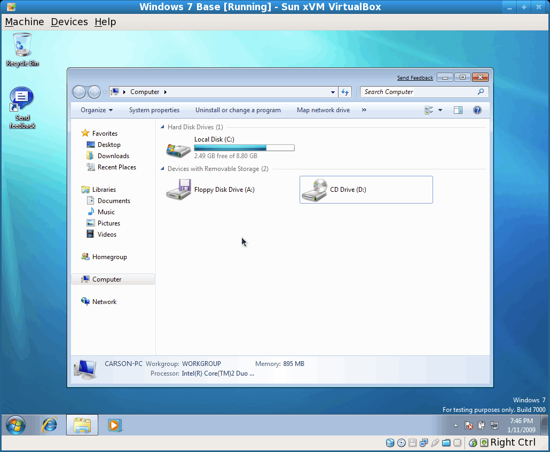This screenshot has height=452, width=550.
Task: Click the CARSON-PC computer icon in details pane
Action: 85,370
